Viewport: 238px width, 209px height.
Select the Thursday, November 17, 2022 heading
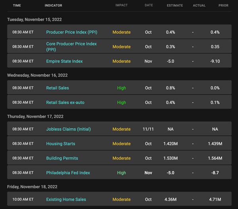(x=35, y=117)
